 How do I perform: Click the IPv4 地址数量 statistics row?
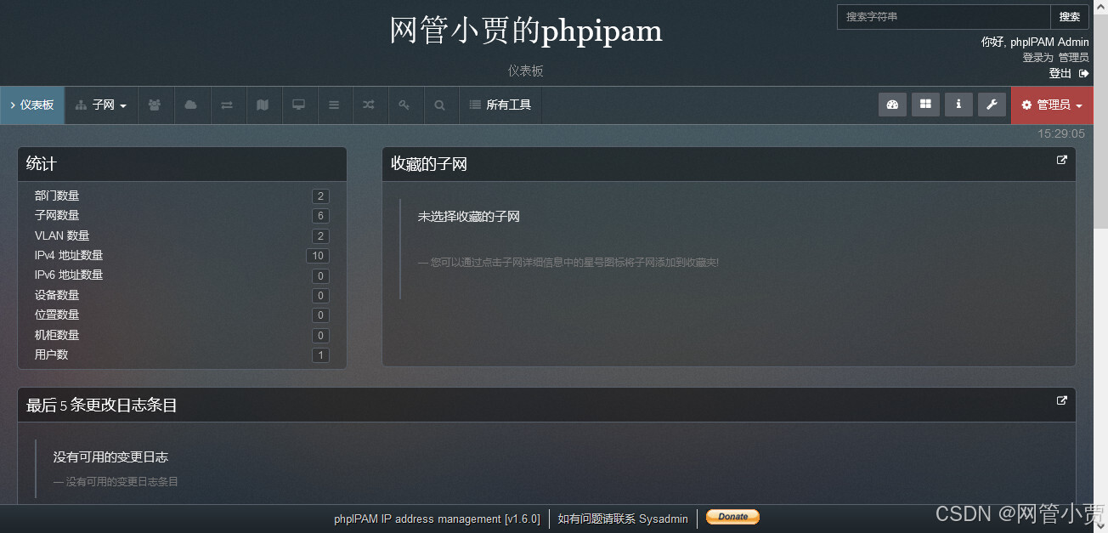click(x=182, y=255)
